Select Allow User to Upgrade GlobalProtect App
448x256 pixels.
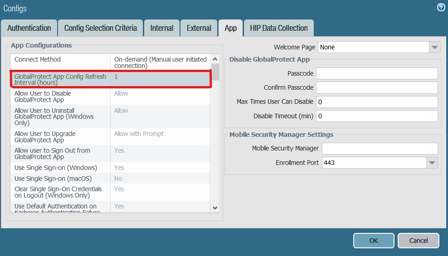45,137
